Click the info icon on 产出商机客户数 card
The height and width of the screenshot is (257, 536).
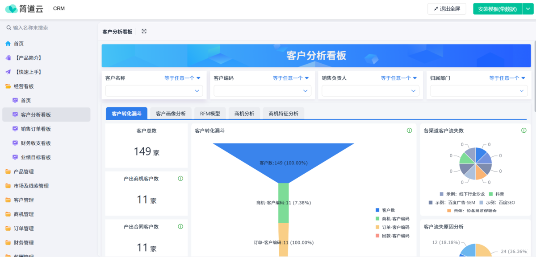(180, 179)
